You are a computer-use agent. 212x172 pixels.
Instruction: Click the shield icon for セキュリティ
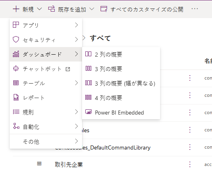point(16,39)
